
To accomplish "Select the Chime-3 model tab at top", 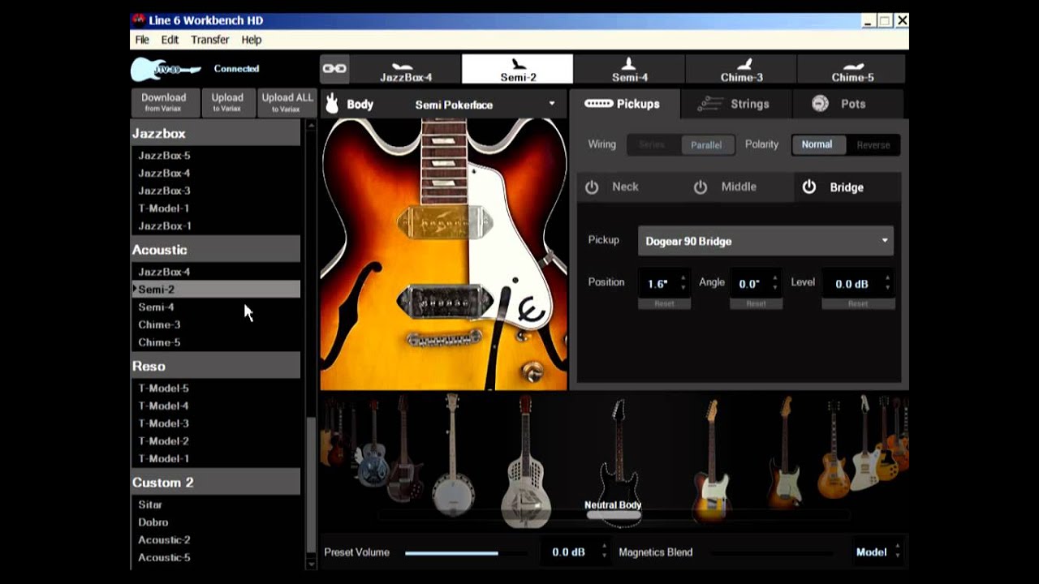I will 741,70.
